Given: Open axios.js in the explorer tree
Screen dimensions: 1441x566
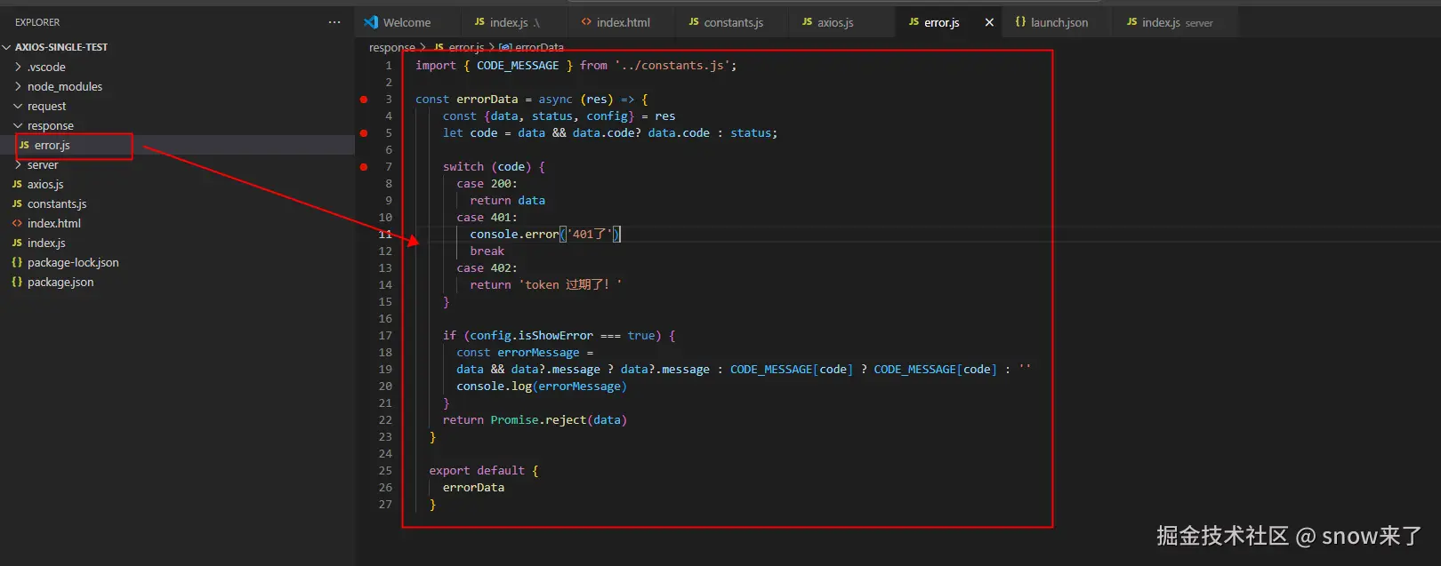Looking at the screenshot, I should (x=45, y=184).
